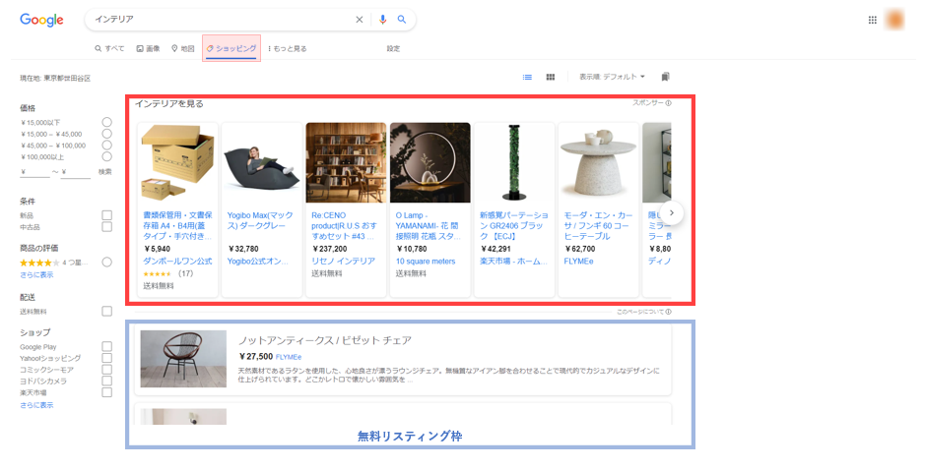The width and height of the screenshot is (925, 470).
Task: Visit FLYMEe link beside ¥27,500
Action: (289, 357)
